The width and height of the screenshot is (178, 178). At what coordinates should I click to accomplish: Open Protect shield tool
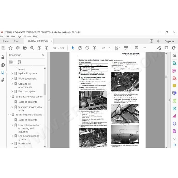(174, 124)
